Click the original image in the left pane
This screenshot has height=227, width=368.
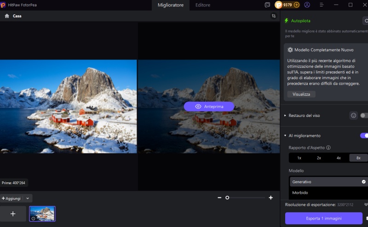point(68,106)
